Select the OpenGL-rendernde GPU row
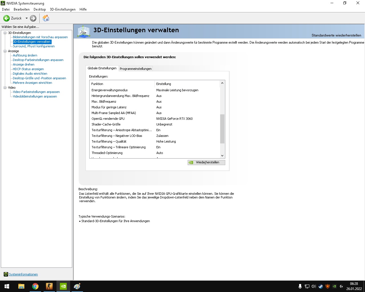Viewport: 365px width, 292px height. tap(155, 119)
